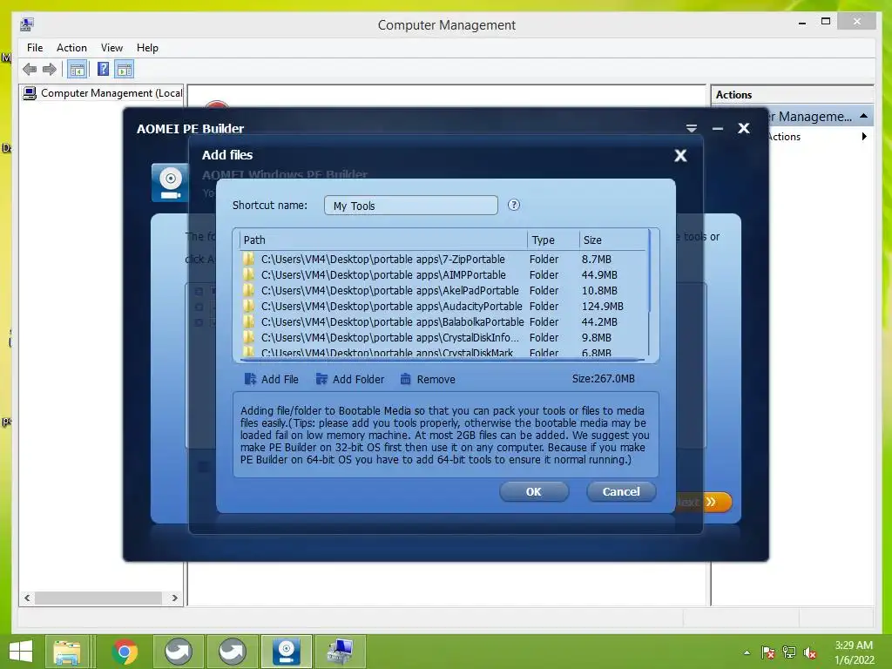Open Help via the blue question-mark toolbar icon
Image resolution: width=892 pixels, height=669 pixels.
click(x=103, y=70)
